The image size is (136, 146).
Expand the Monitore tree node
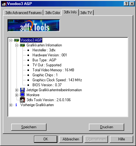coord(17,95)
